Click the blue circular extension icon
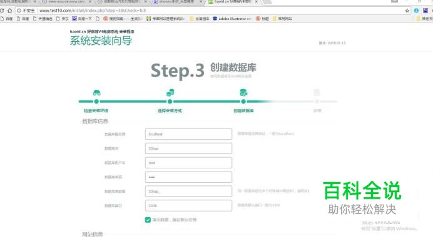 pos(416,11)
